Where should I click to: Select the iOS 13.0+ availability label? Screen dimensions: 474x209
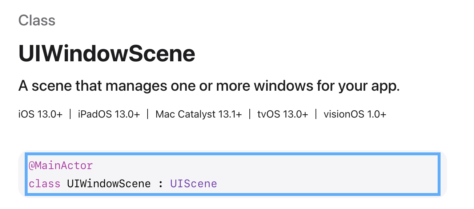coord(40,114)
